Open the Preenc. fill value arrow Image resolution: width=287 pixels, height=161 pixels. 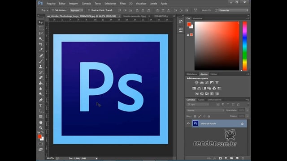[247, 116]
